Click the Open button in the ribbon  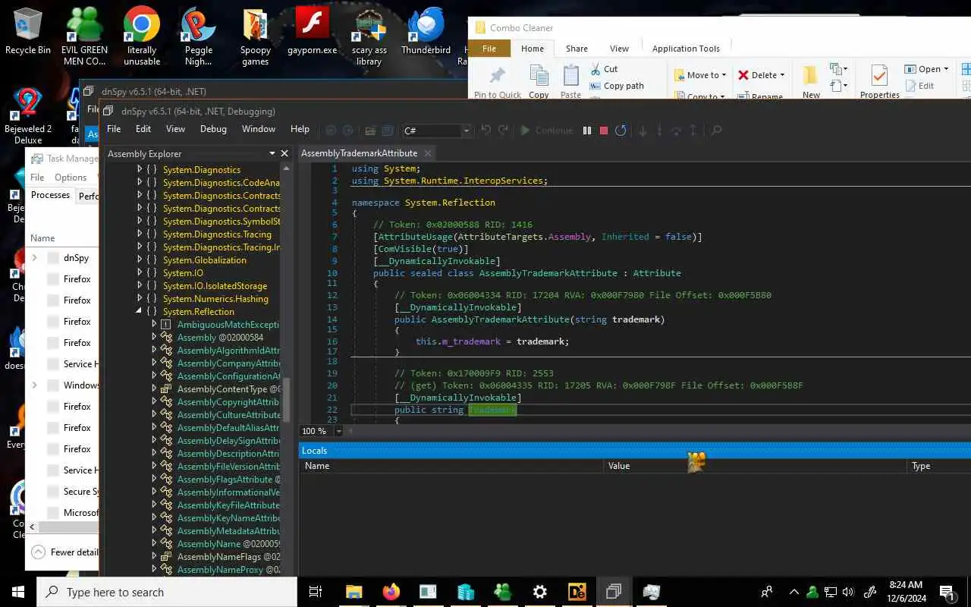(926, 69)
